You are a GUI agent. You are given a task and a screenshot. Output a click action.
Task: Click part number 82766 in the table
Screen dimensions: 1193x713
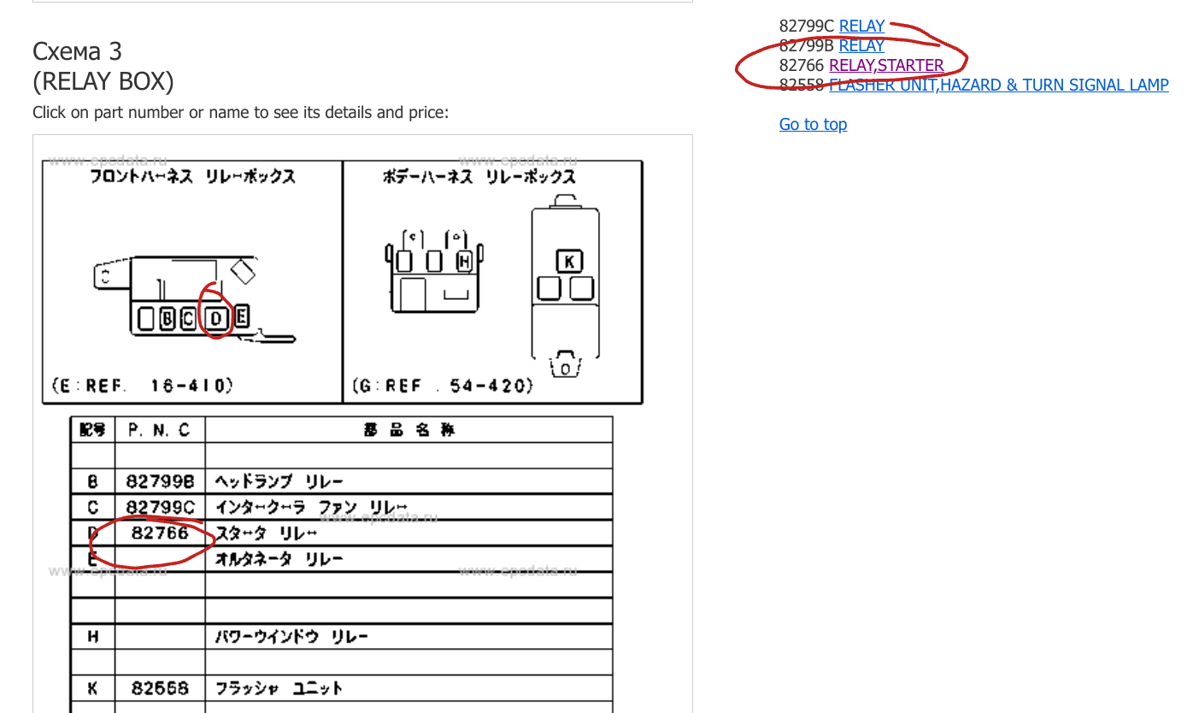pos(160,533)
